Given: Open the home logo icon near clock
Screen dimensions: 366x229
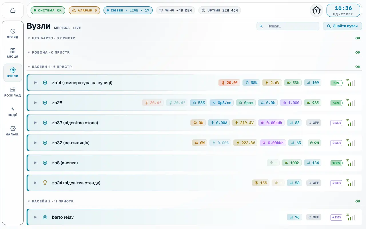Looking at the screenshot, I should click(x=317, y=10).
